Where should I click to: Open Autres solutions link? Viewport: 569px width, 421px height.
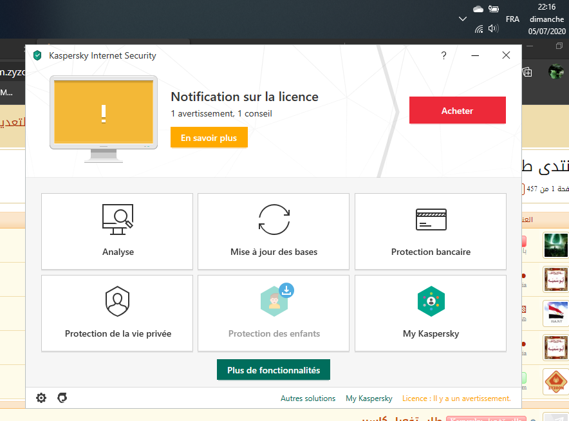coord(308,398)
